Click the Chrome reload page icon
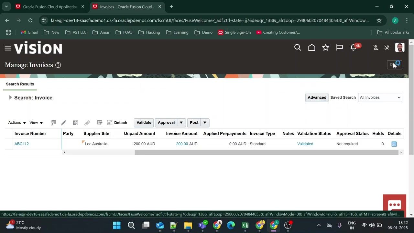Screen dimensions: 414x233 point(30,20)
